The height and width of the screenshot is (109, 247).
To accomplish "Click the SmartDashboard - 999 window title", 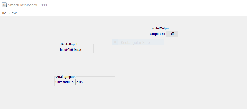I will [x=28, y=5].
